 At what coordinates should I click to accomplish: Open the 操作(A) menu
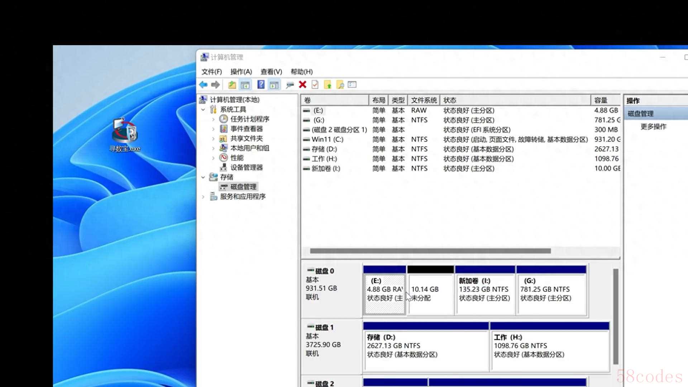(241, 72)
